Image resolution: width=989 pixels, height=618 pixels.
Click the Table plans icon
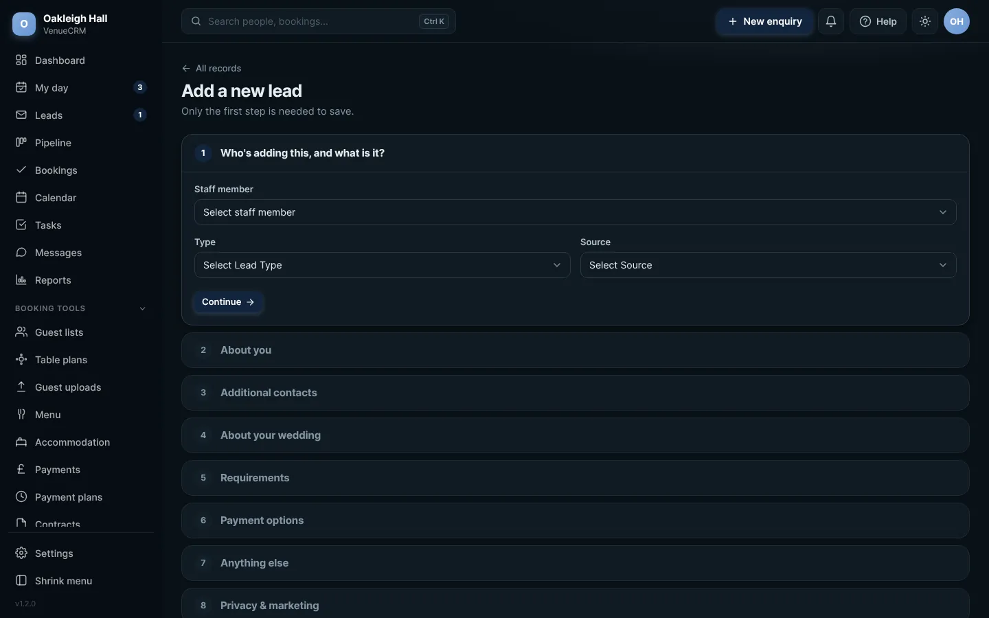[21, 360]
